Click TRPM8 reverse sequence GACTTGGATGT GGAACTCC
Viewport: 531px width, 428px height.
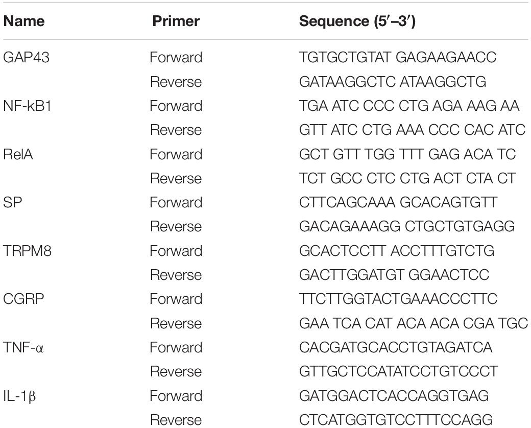(x=394, y=275)
